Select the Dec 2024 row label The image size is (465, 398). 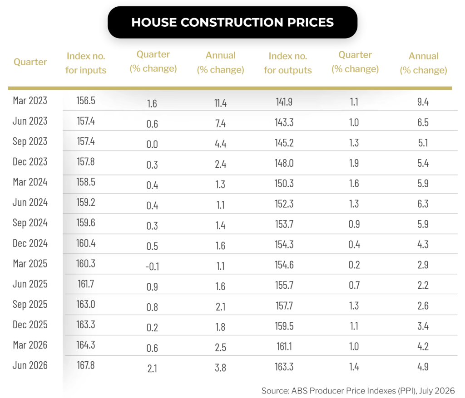(30, 243)
